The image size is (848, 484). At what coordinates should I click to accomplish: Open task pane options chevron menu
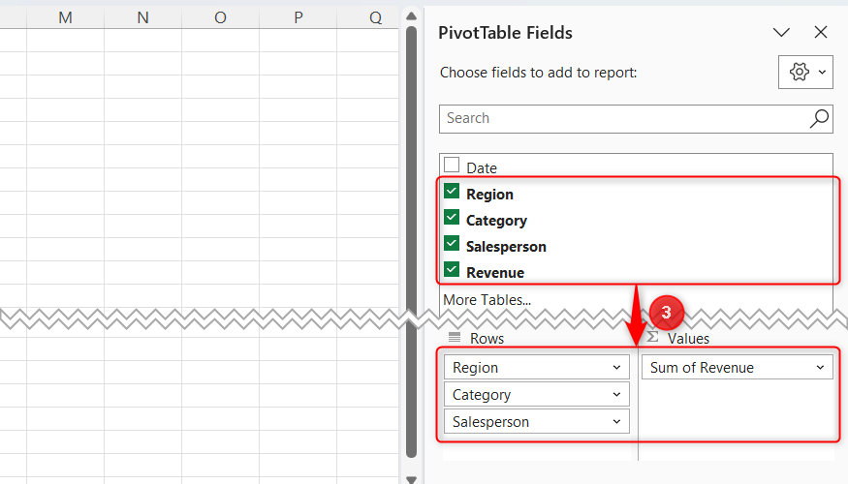tap(781, 32)
